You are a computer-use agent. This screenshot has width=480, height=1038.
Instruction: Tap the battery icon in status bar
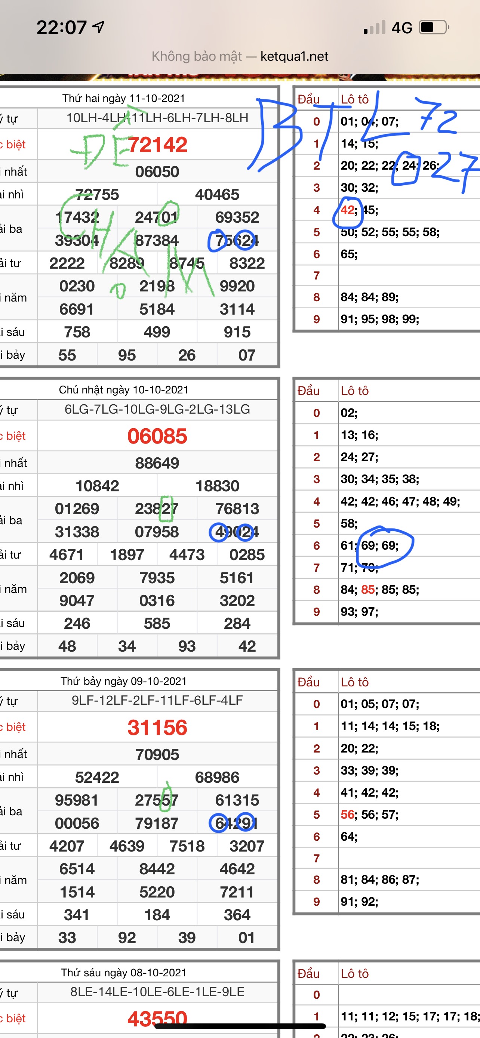tap(434, 27)
